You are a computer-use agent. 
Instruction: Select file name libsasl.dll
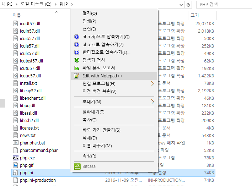click(28, 113)
